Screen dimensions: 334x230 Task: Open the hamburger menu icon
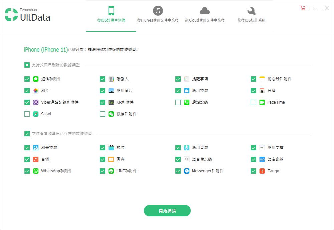311,8
